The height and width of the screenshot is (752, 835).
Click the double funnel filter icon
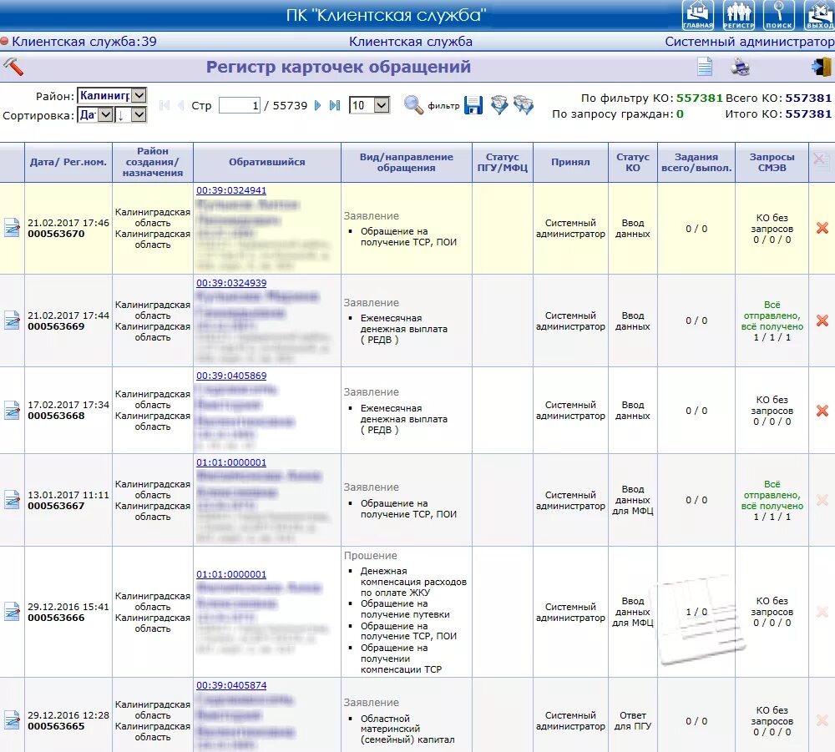524,105
